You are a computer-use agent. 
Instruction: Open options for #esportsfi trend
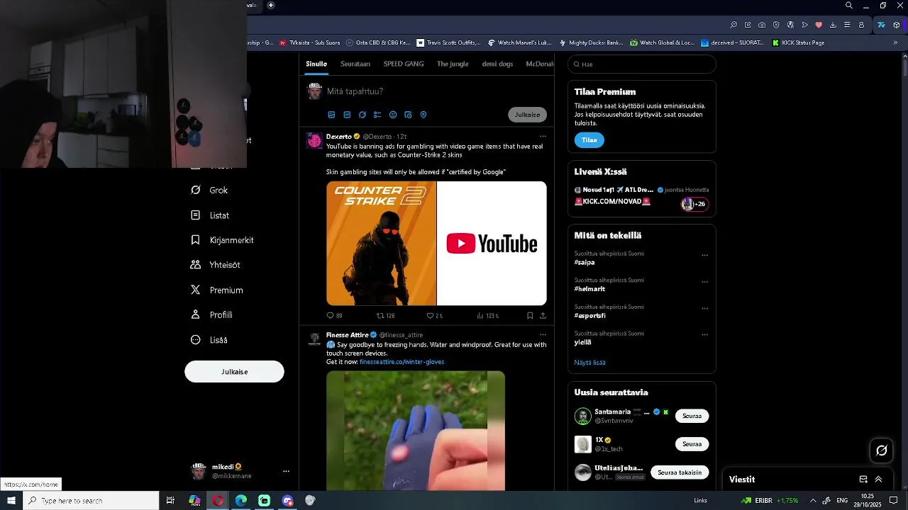click(704, 308)
